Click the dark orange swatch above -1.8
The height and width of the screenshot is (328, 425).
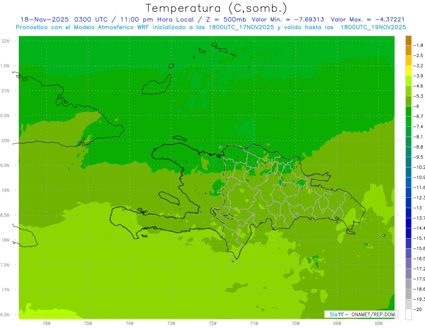408,40
